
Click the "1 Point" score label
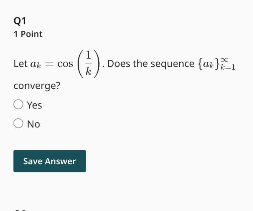[28, 34]
